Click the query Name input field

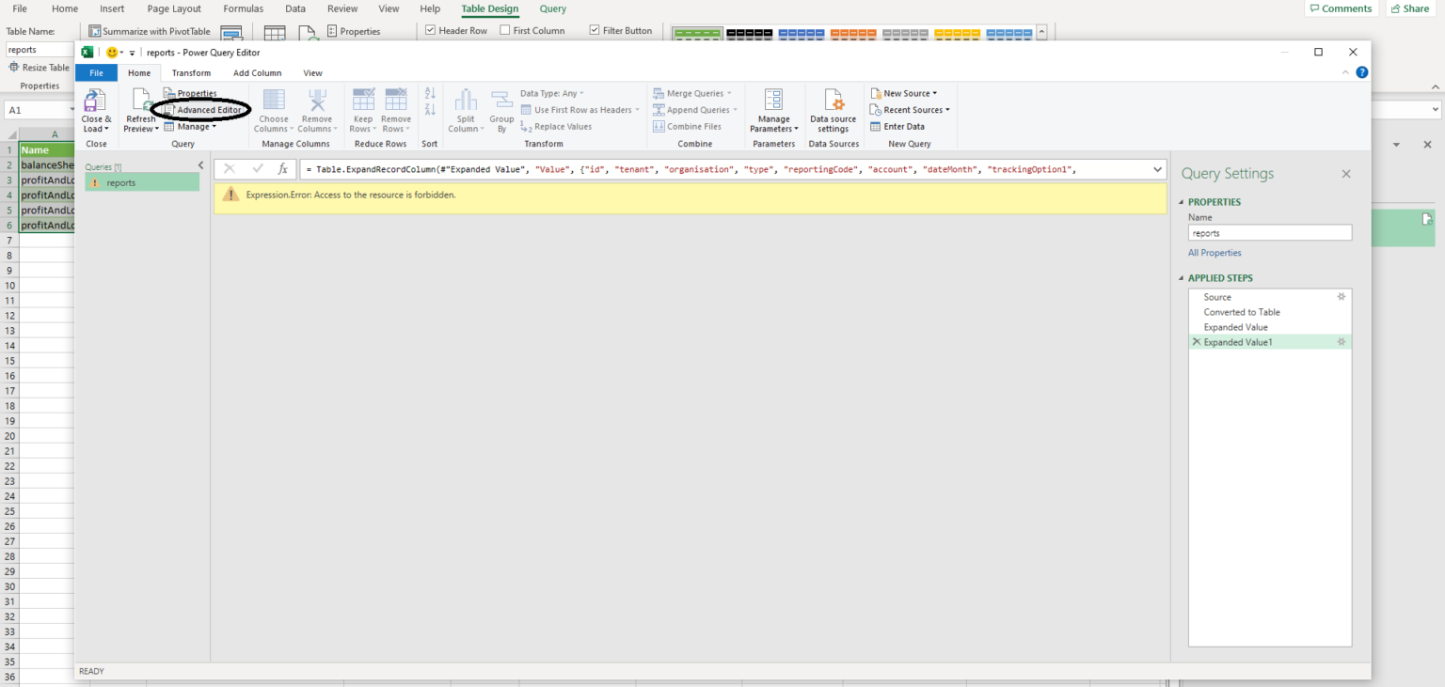1269,232
